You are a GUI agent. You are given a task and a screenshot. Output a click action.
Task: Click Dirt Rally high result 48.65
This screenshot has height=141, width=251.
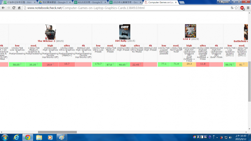(x=123, y=65)
